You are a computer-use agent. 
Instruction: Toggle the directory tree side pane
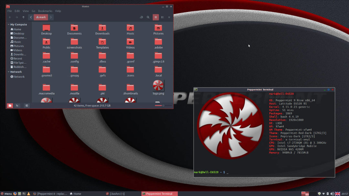(x=17, y=106)
